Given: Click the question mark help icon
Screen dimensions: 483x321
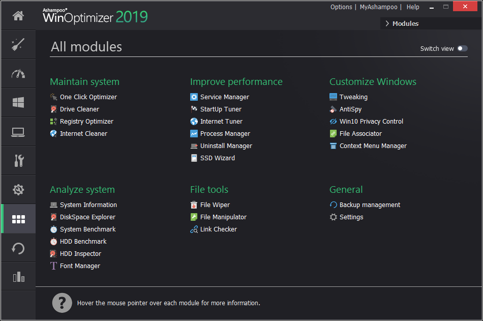Looking at the screenshot, I should click(x=62, y=303).
